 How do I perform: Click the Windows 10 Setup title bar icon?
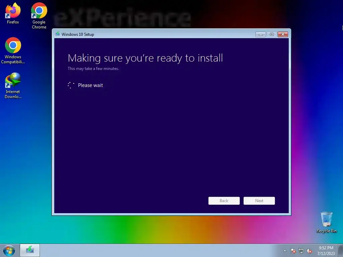[58, 34]
